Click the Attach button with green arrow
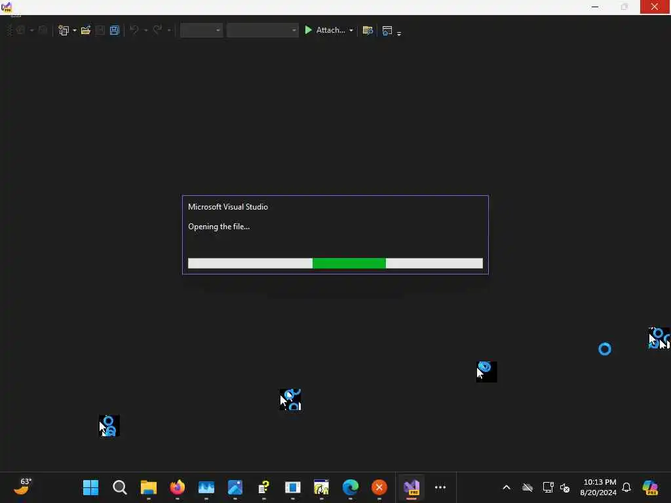Screen dimensions: 671x503 click(x=324, y=30)
